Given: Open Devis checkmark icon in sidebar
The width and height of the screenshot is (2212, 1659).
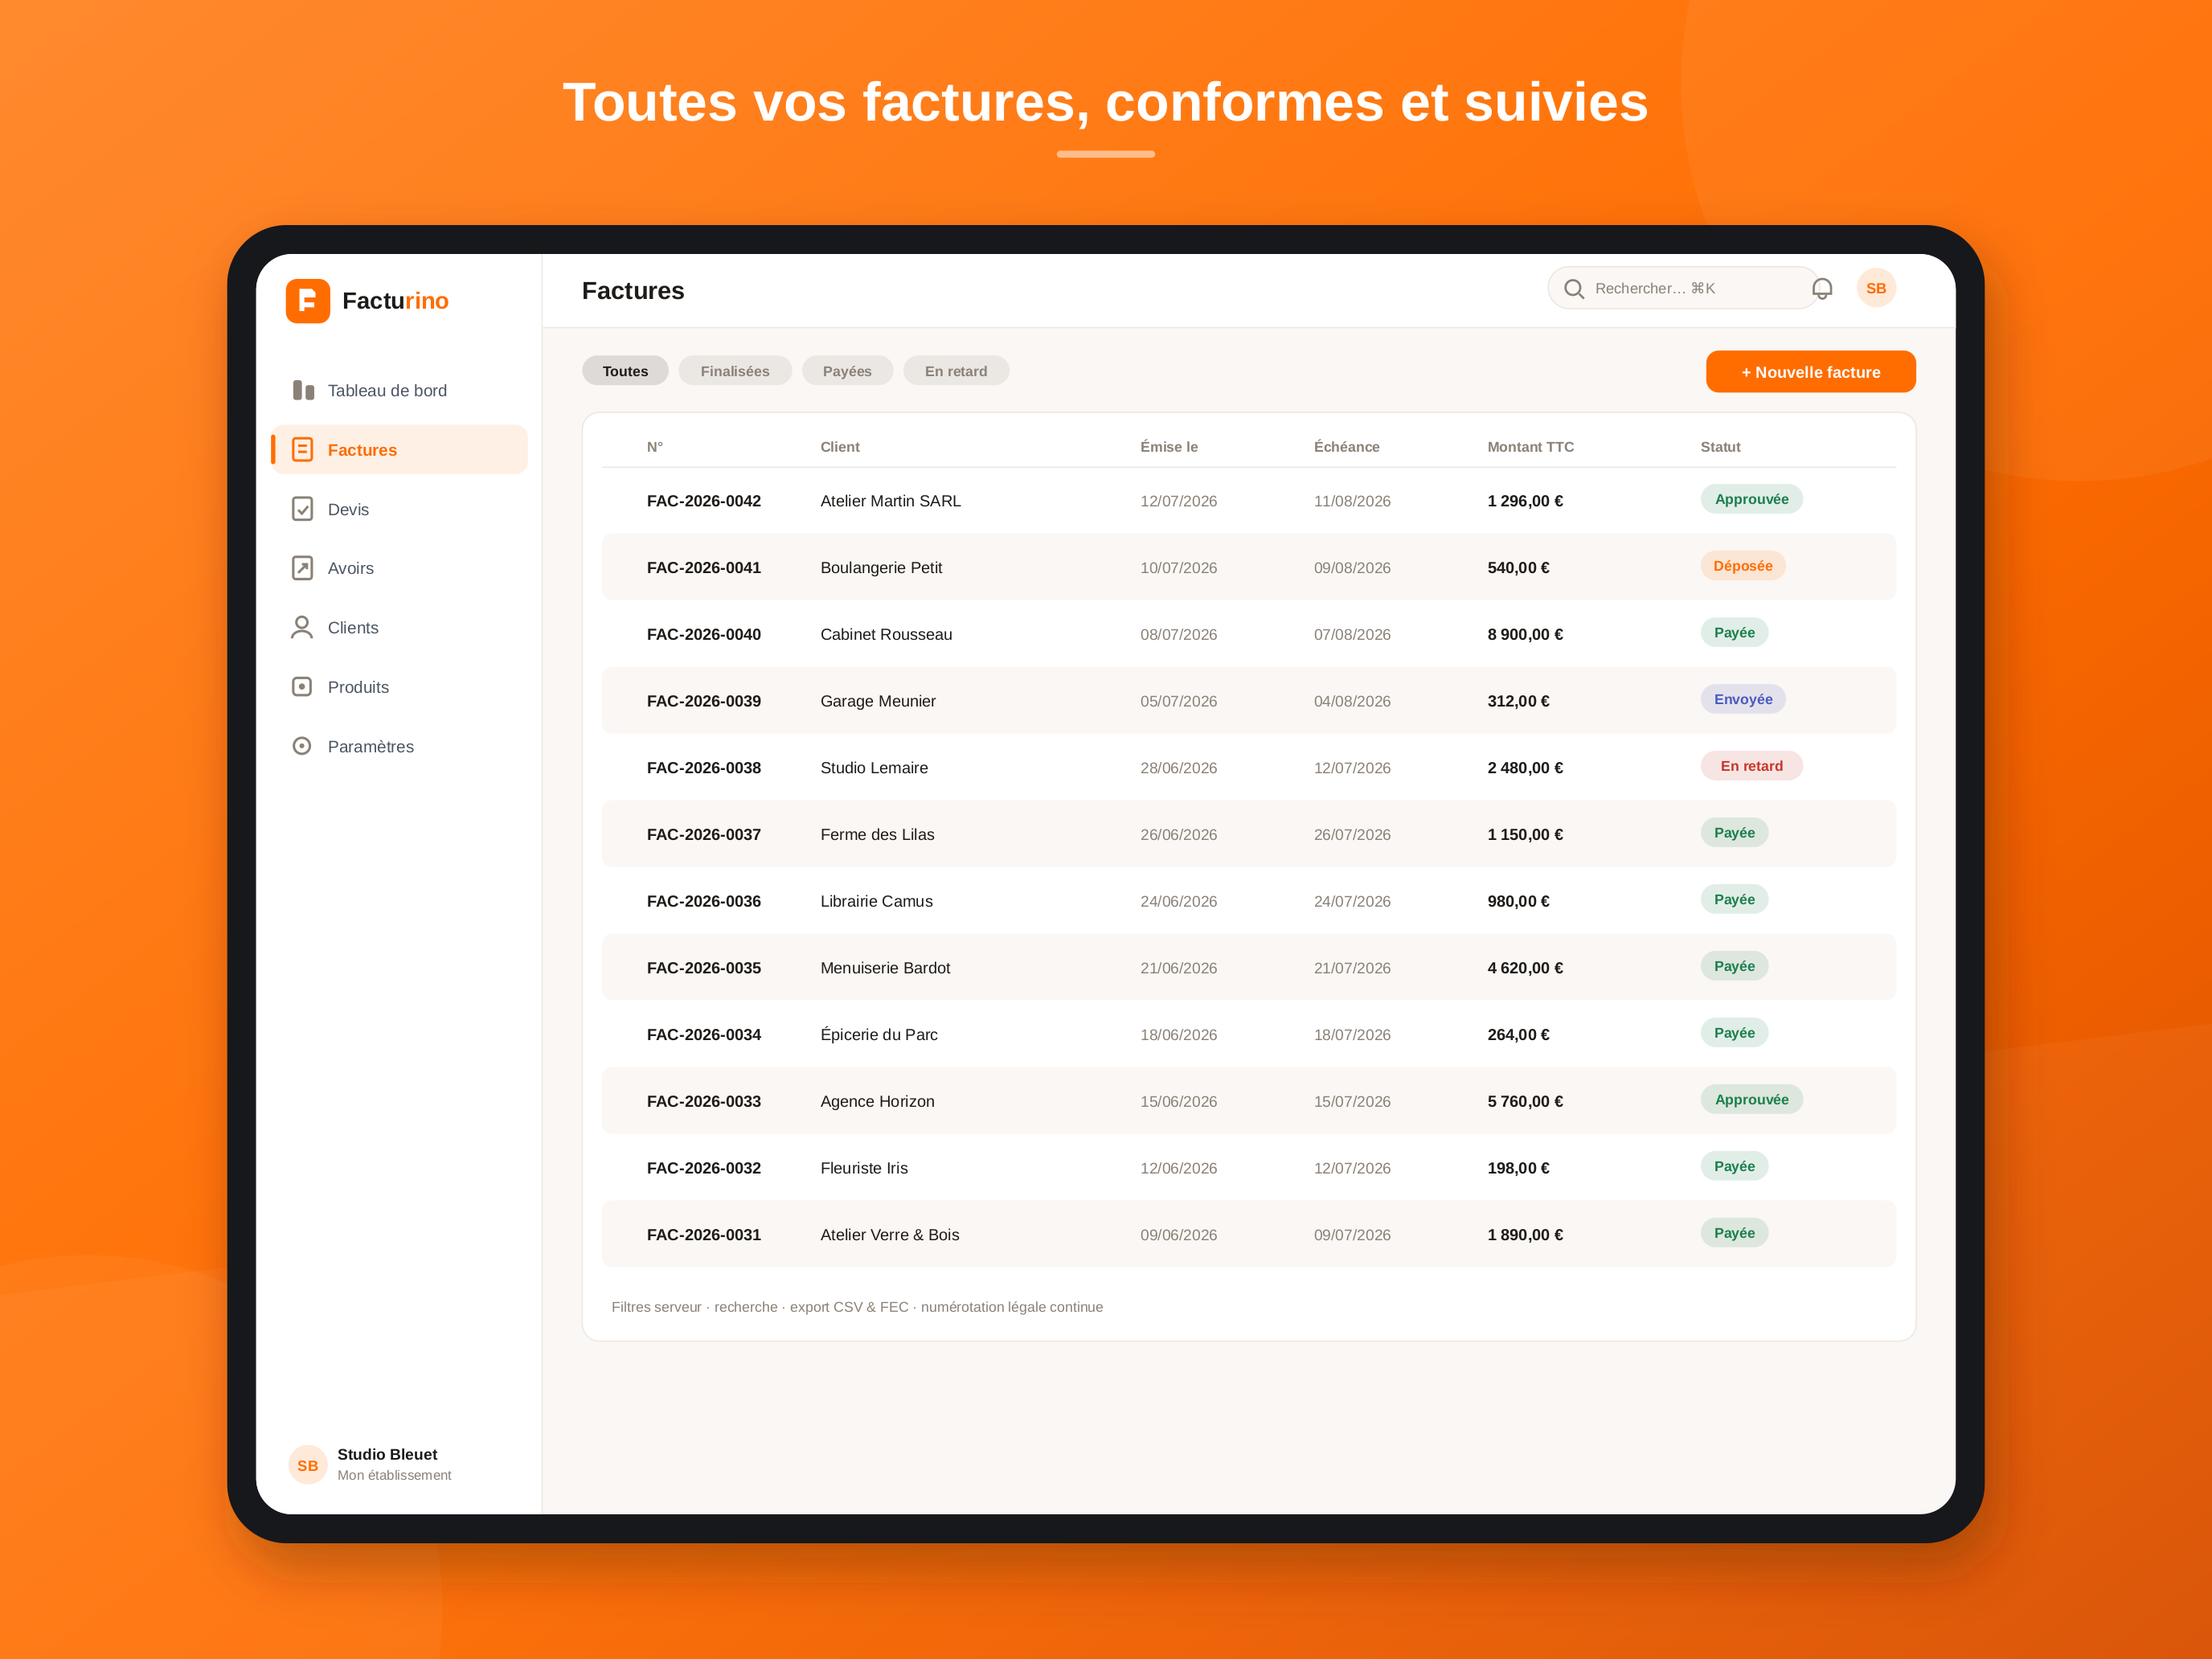Looking at the screenshot, I should point(302,509).
